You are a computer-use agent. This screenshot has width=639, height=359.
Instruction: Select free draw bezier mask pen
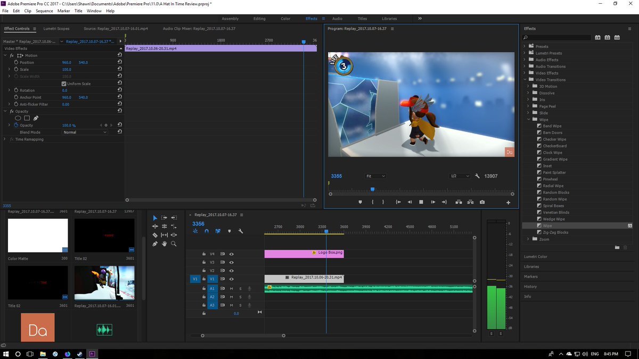pyautogui.click(x=36, y=118)
